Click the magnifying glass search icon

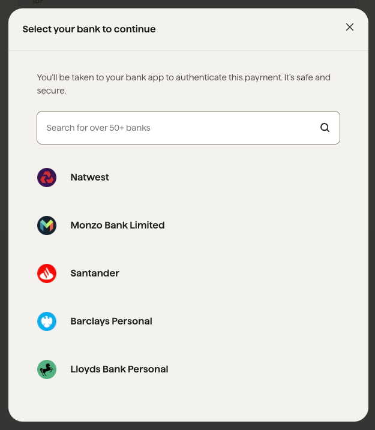coord(325,128)
